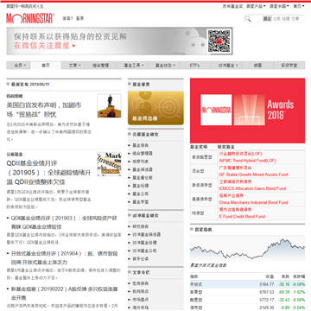Click the 6767.53 closing value
Viewport: 311px width, 311px height.
click(267, 292)
